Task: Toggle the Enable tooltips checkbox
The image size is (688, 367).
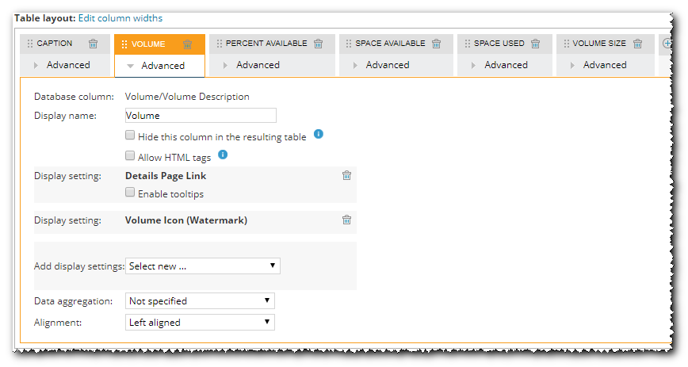Action: click(130, 193)
